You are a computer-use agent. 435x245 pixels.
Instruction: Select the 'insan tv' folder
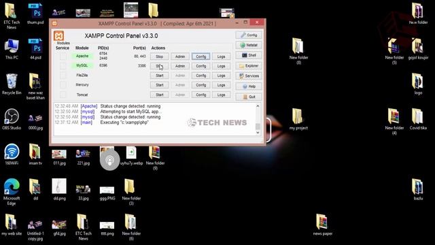click(35, 154)
